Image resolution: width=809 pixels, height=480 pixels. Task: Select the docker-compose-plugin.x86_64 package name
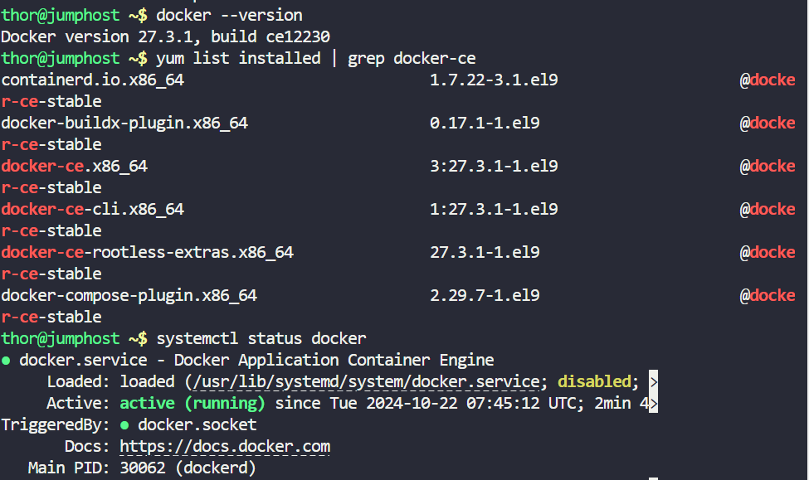coord(129,296)
